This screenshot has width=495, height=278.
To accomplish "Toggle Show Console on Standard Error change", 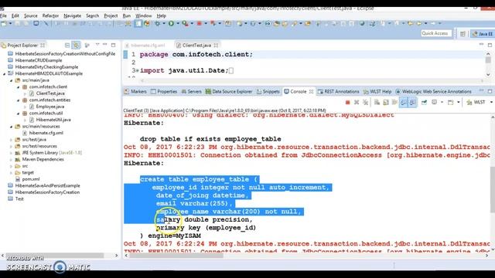I will tap(412, 103).
